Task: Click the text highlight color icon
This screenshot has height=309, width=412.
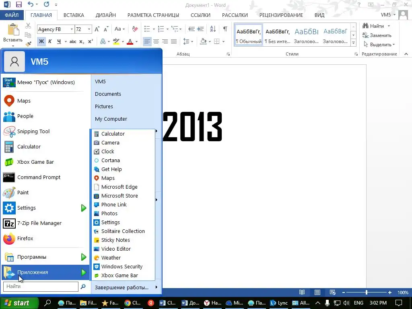Action: [x=116, y=41]
